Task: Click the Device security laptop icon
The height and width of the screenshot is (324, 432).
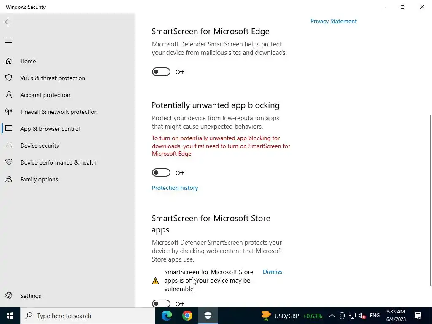Action: (9, 145)
